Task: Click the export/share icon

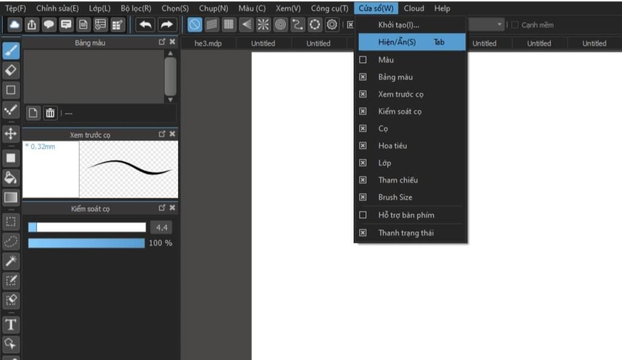Action: coord(32,24)
